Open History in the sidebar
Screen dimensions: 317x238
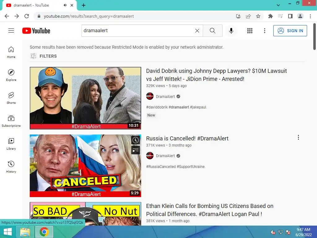click(x=11, y=167)
